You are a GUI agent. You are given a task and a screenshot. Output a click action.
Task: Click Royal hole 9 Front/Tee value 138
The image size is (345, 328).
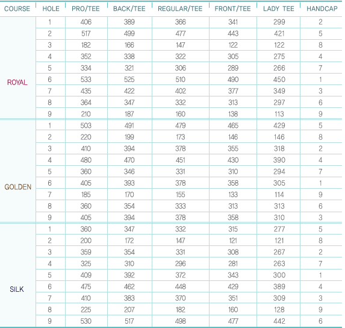pyautogui.click(x=233, y=114)
